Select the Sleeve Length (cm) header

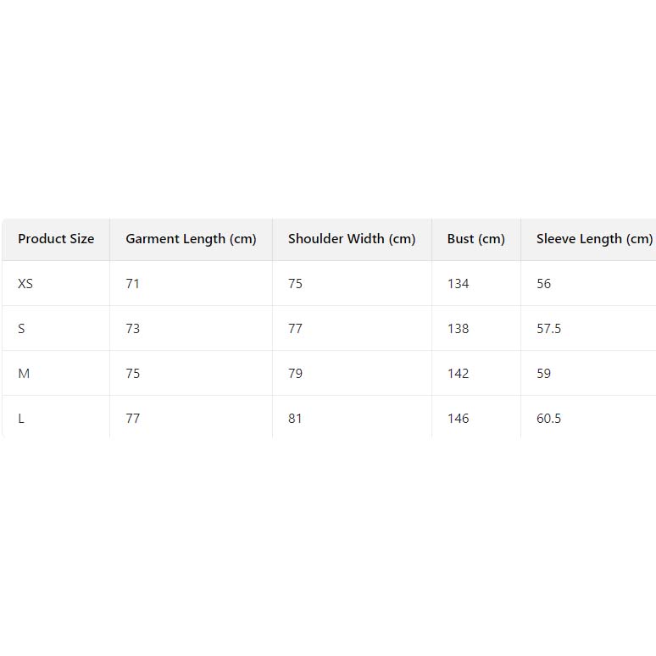[x=594, y=239]
